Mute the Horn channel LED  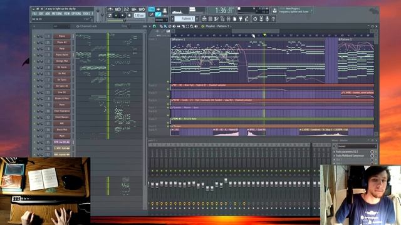pos(34,105)
